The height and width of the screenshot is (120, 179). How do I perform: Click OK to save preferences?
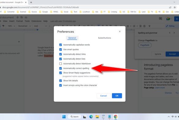(117, 96)
